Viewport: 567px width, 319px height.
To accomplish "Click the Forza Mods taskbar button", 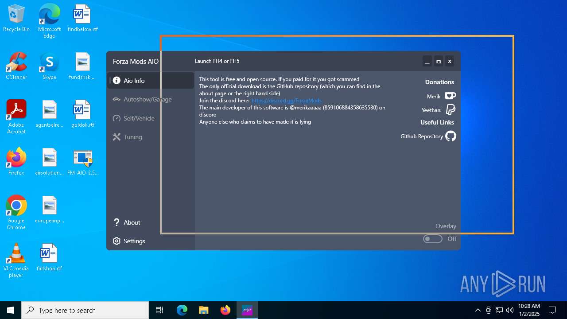I will pos(247,310).
